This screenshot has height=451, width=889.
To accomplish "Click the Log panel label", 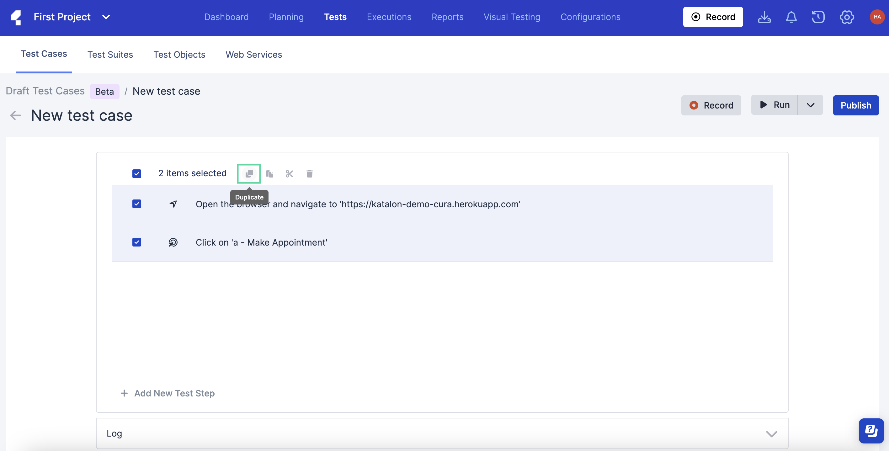I will point(114,433).
